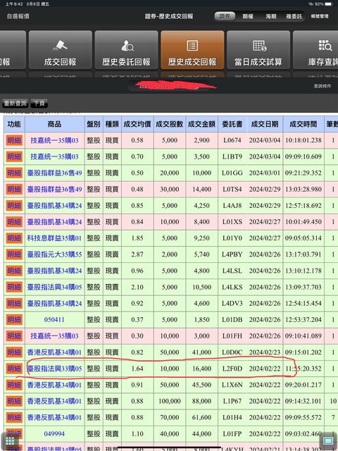Select the 商品 column header

click(55, 124)
